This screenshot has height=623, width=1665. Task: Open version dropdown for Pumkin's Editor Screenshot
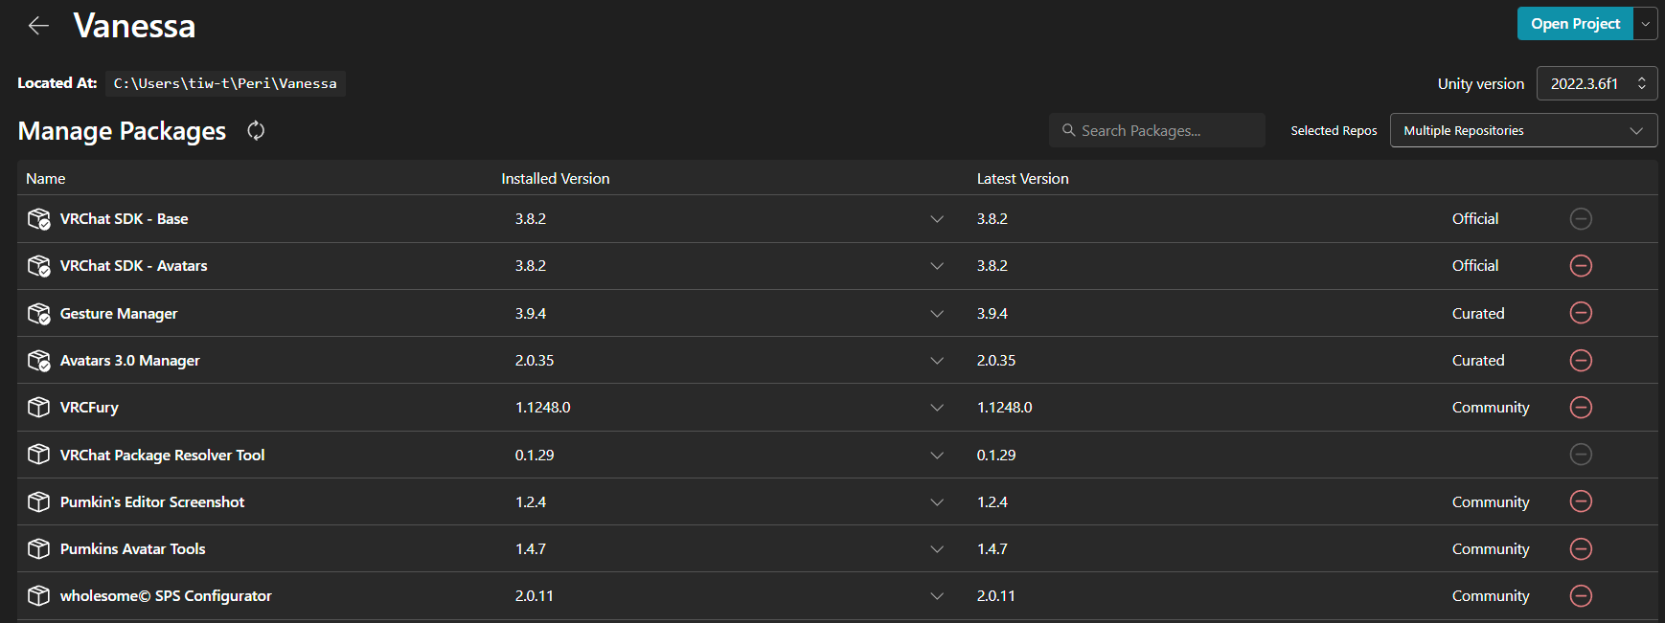coord(937,502)
